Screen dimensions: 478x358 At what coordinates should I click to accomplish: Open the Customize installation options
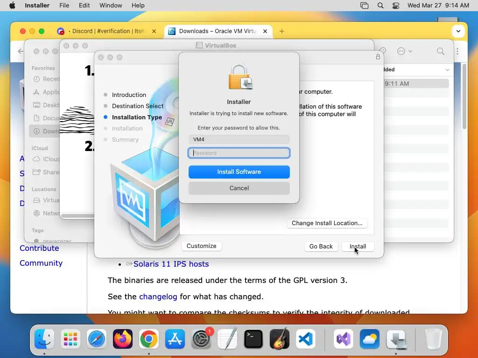pyautogui.click(x=202, y=246)
